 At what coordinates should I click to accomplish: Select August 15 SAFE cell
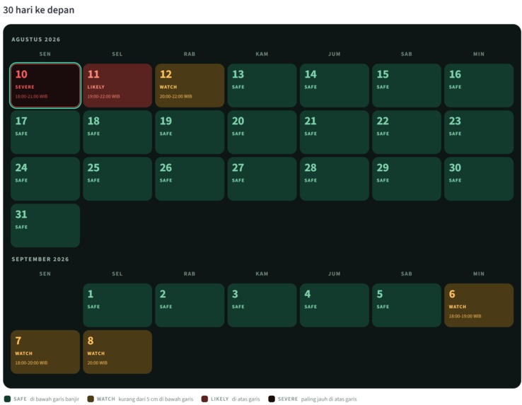pos(407,86)
